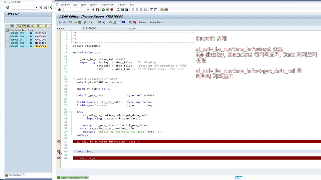Collapse command field triangle in PO List window
Screen dimensions: 321x180
[x=41, y=7]
